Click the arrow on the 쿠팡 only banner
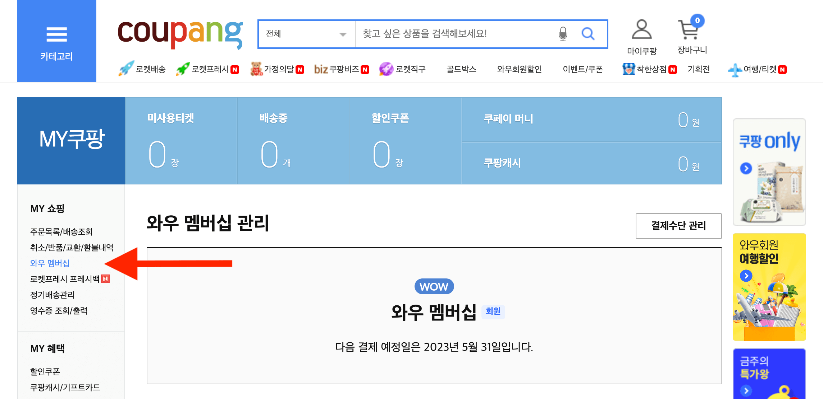Viewport: 823px width, 399px height. (746, 168)
